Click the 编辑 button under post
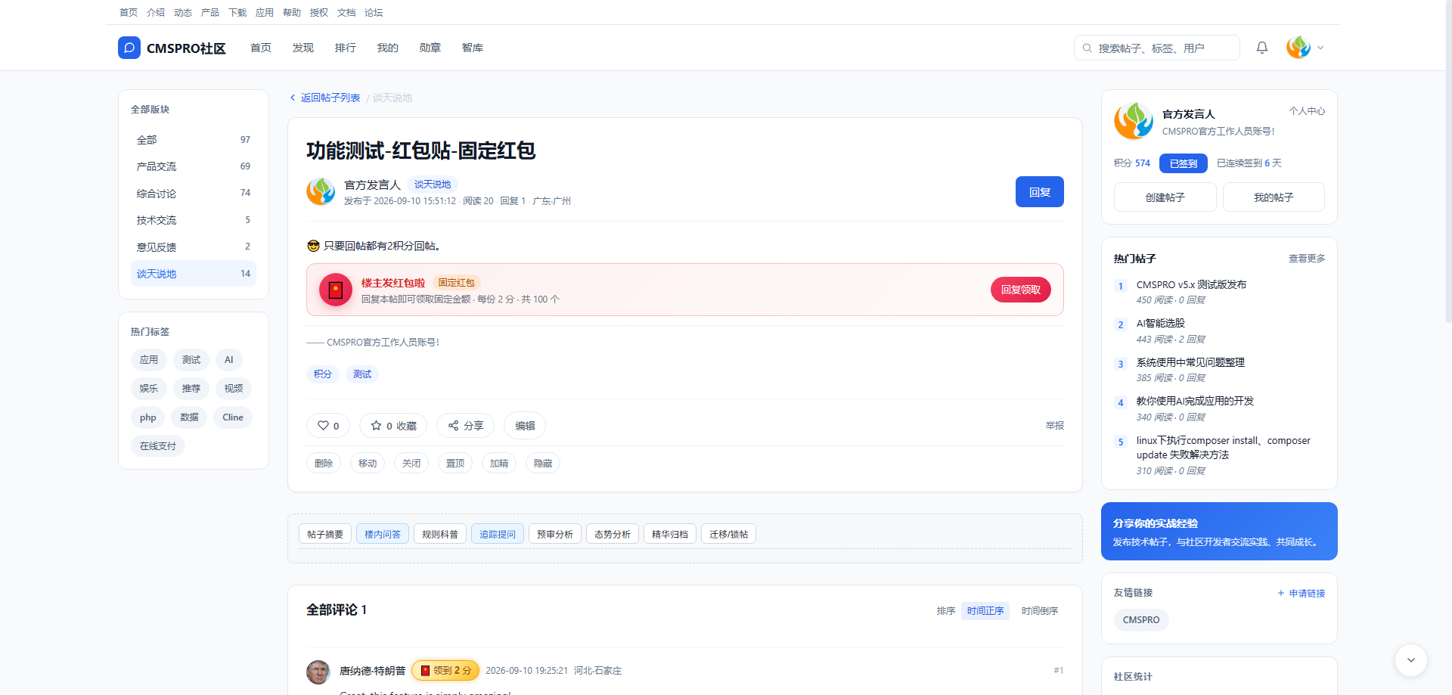 point(525,426)
